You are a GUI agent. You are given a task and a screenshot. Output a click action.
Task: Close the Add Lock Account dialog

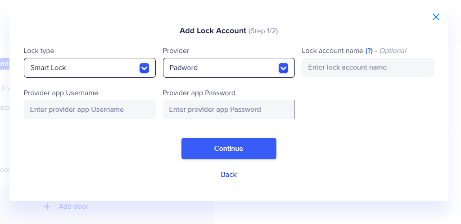click(436, 17)
